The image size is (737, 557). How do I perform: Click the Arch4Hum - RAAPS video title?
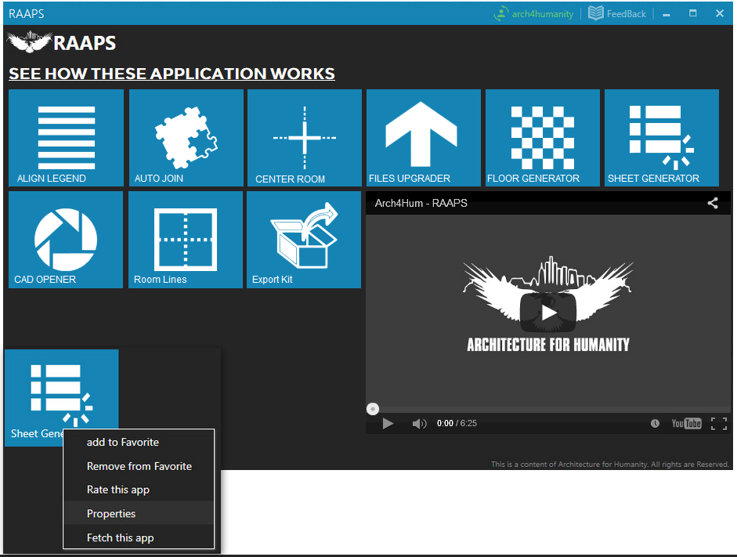point(421,203)
